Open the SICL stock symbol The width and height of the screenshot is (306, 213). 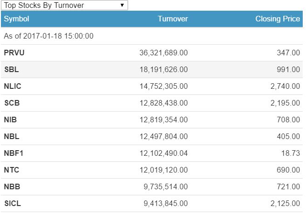[x=13, y=204]
